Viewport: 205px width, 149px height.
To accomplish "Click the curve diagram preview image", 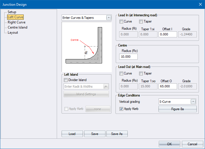I will click(87, 47).
